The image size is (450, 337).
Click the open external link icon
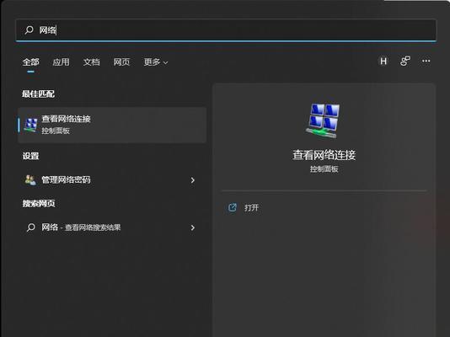(x=233, y=207)
